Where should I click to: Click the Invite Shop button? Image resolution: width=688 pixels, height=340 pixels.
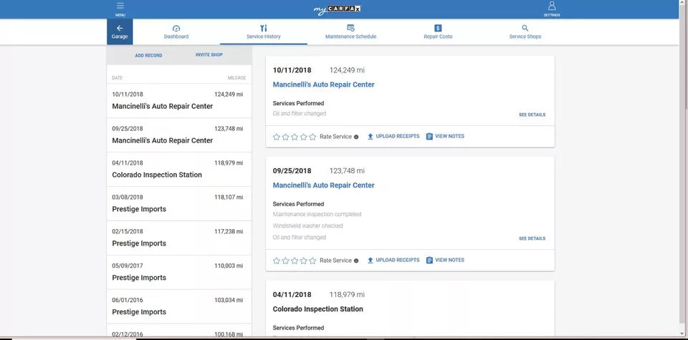point(209,55)
